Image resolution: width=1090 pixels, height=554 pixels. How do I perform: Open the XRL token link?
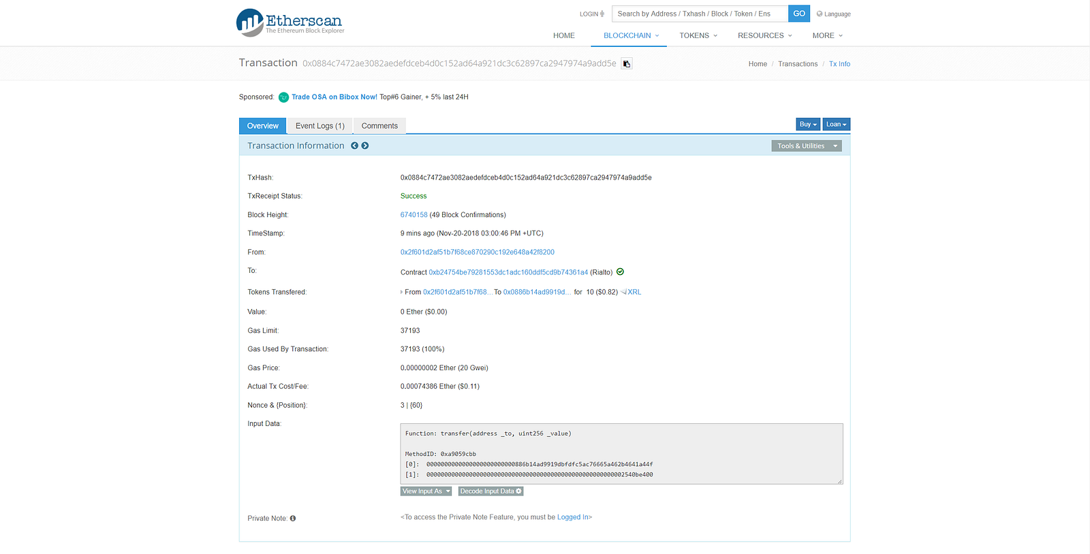coord(634,292)
